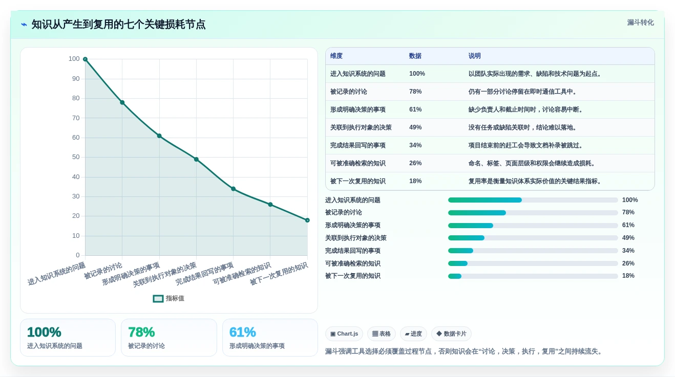Select the 表格 tag chip

pyautogui.click(x=382, y=334)
